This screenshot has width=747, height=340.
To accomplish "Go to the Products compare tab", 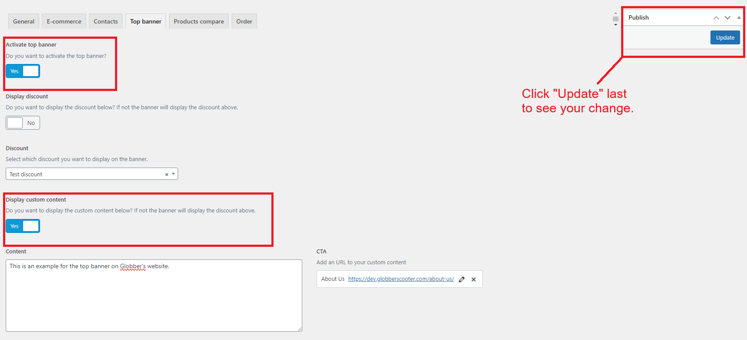I will tap(199, 21).
